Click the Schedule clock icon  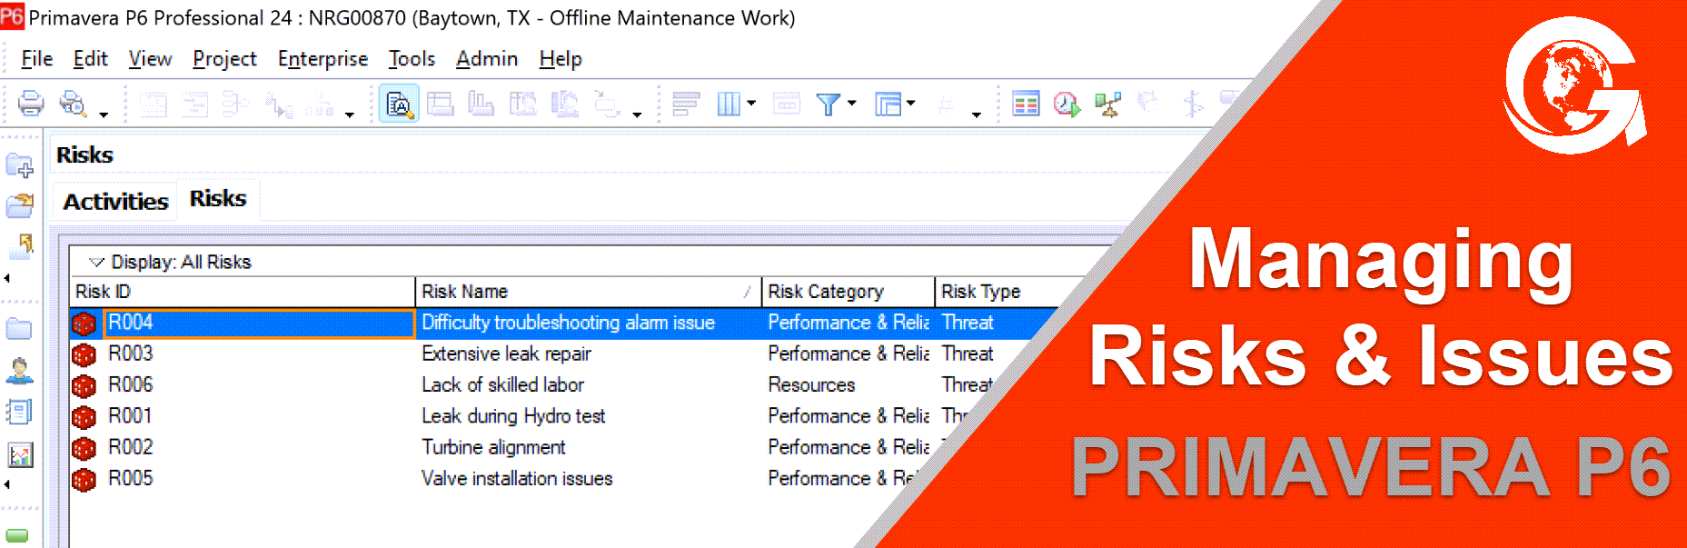[1067, 105]
